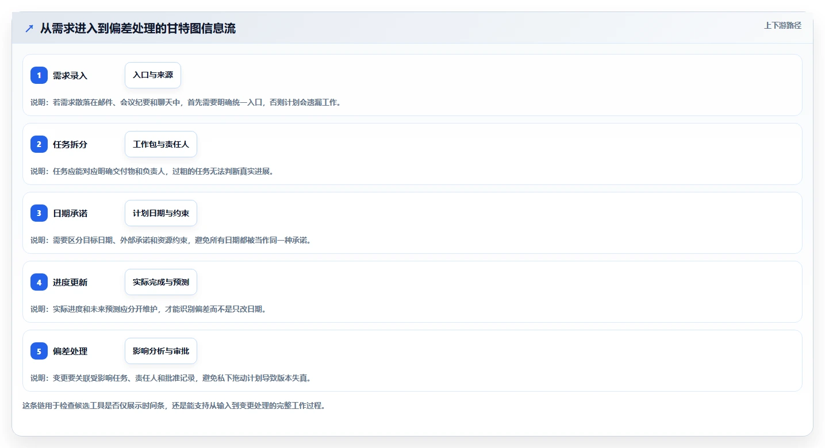Select the 计划日期与约束 chip

pos(161,213)
